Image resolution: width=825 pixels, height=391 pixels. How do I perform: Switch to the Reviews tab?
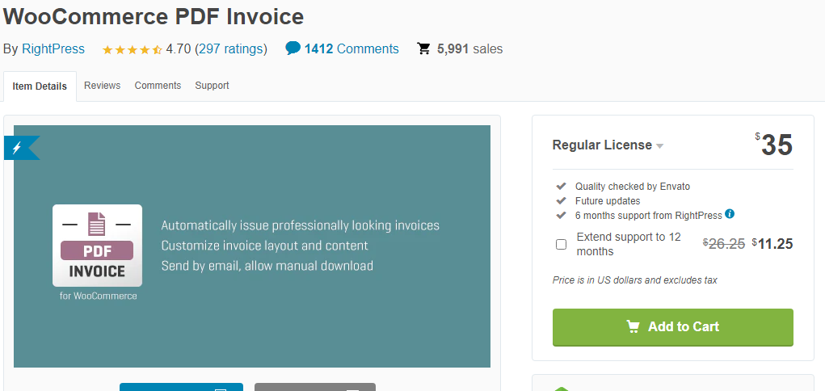(x=102, y=86)
